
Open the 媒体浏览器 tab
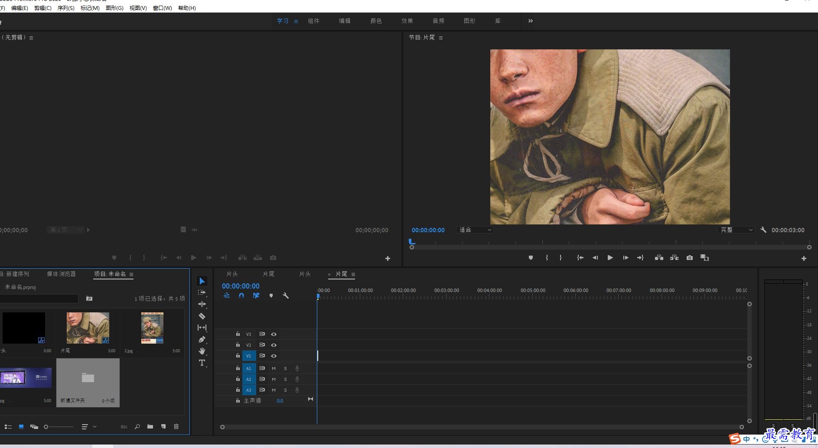point(61,274)
